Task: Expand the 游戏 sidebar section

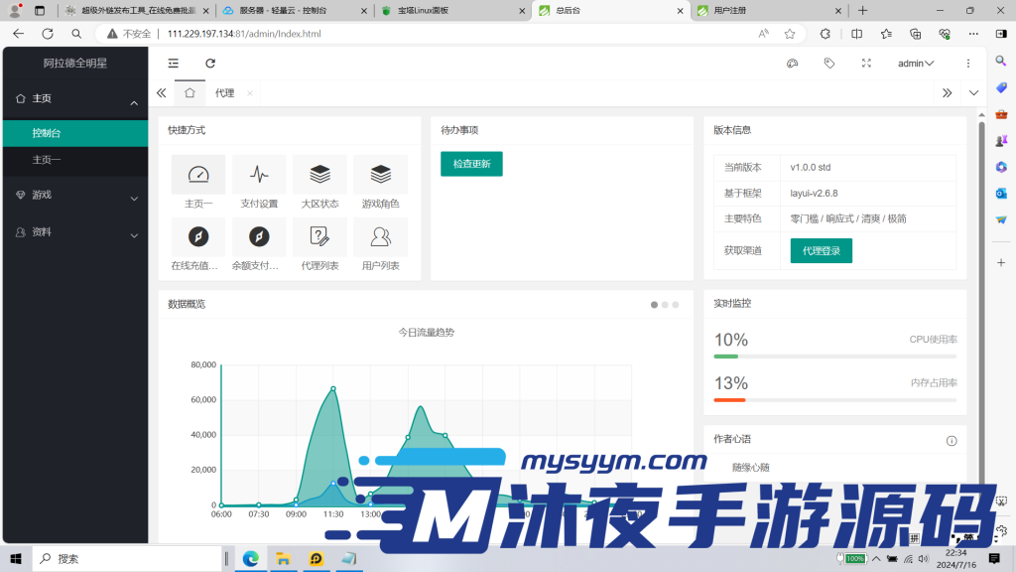Action: (75, 196)
